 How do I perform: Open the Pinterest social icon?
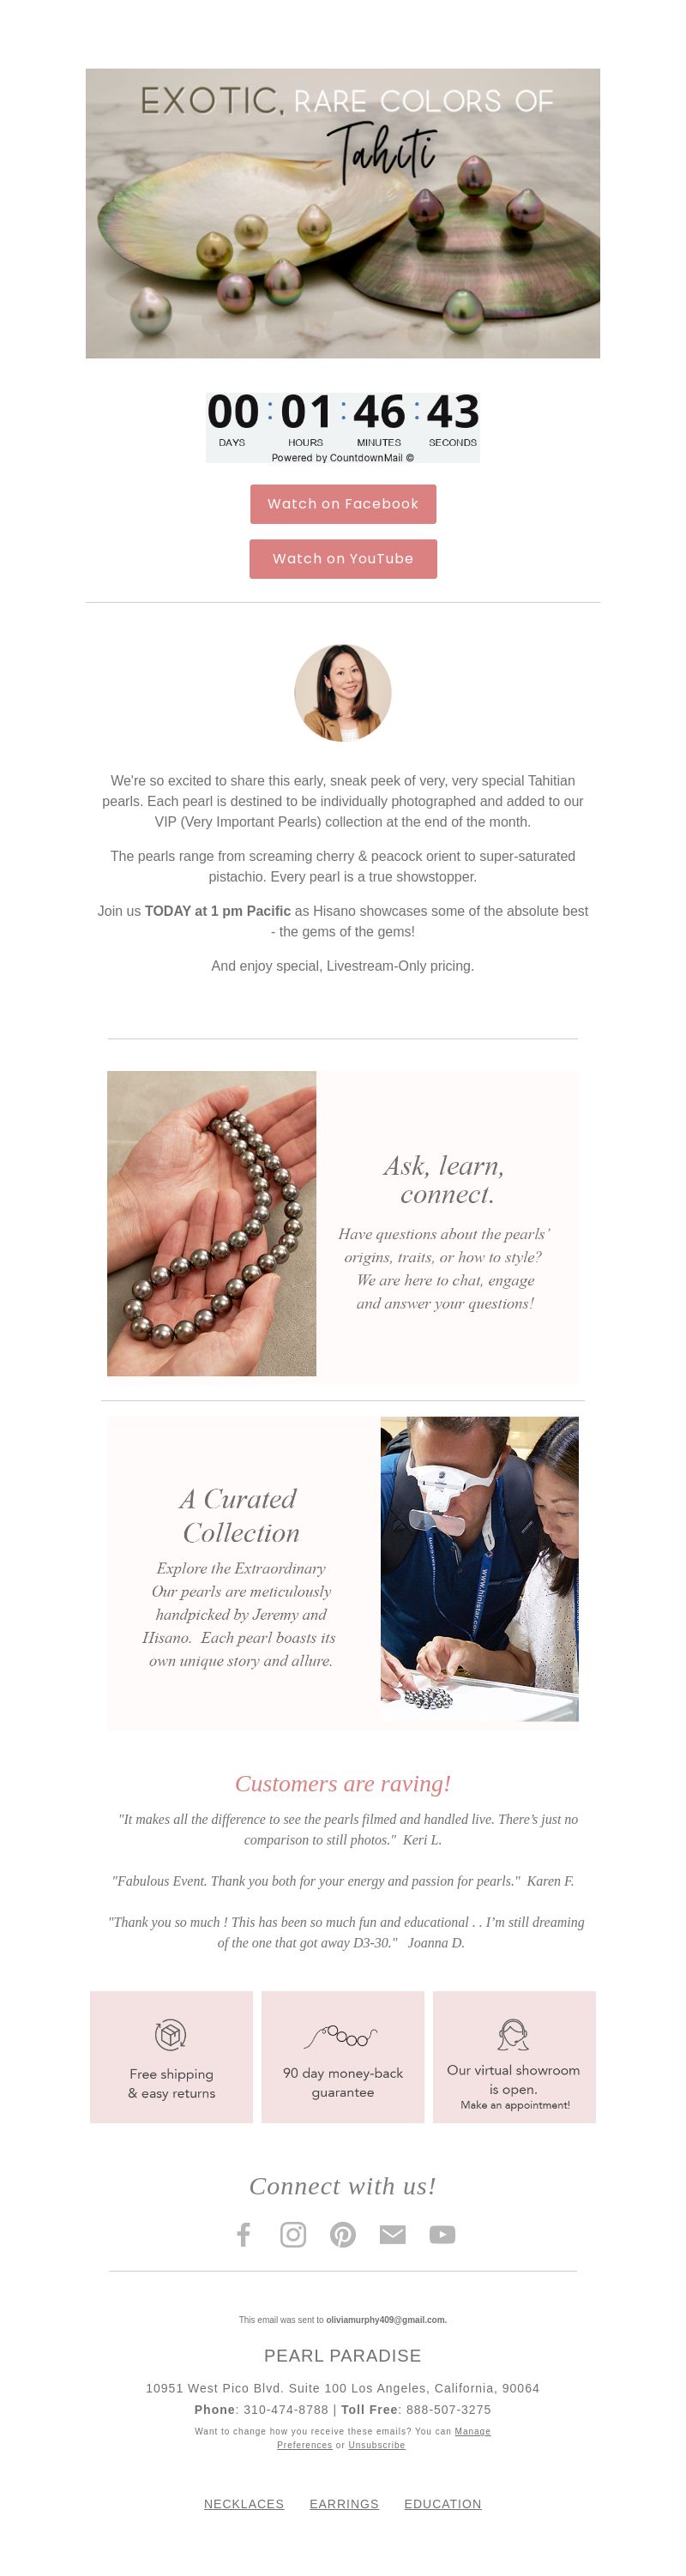pyautogui.click(x=343, y=2234)
